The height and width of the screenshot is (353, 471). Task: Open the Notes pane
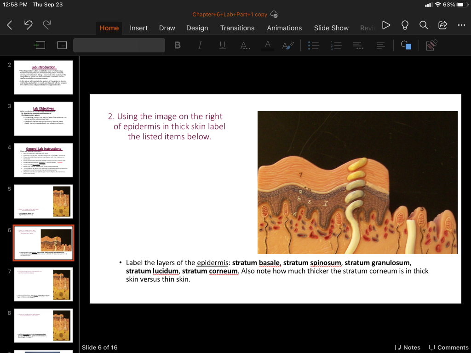(408, 347)
